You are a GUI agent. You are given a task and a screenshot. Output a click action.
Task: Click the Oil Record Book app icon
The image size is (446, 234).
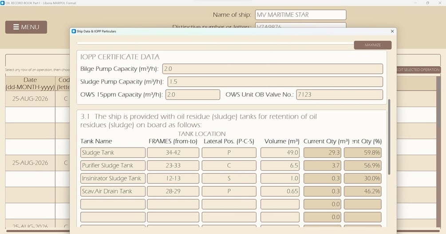click(3, 3)
